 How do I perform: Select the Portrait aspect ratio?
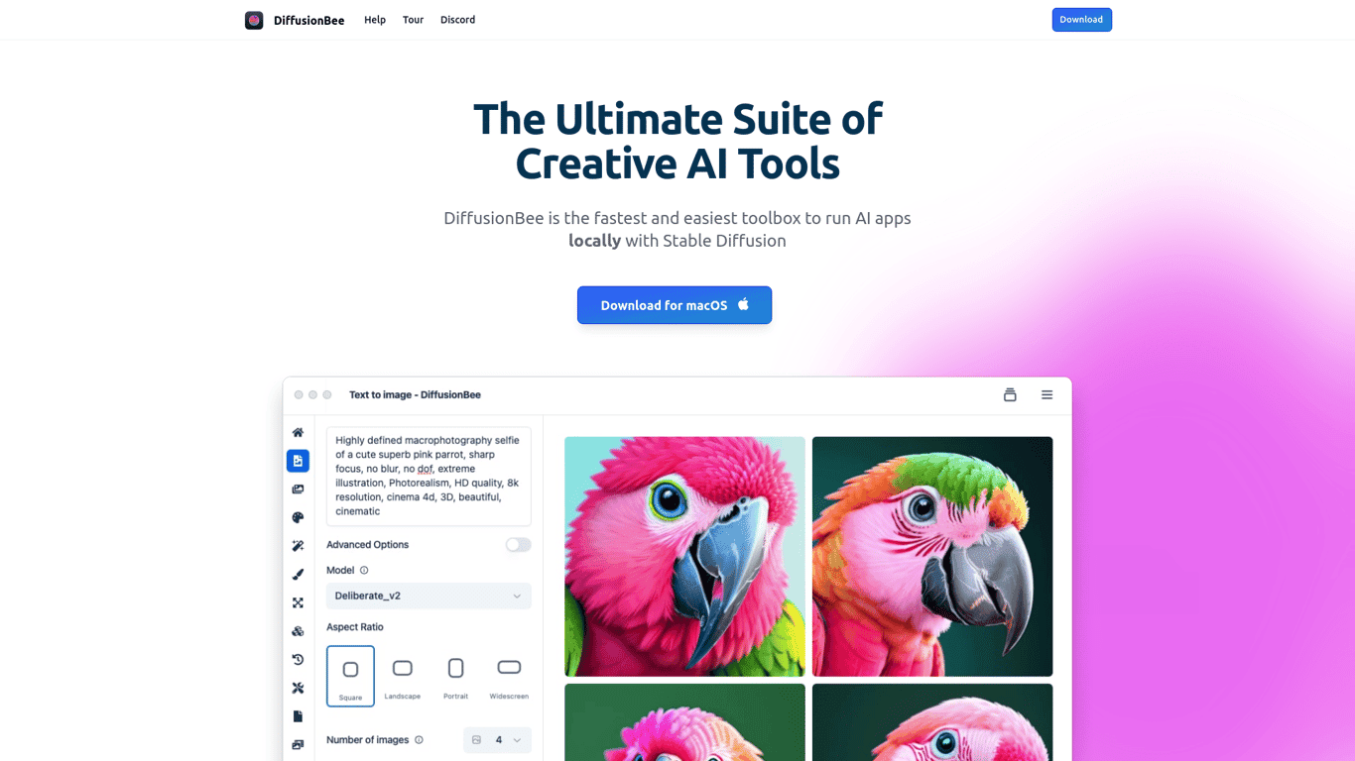coord(455,676)
